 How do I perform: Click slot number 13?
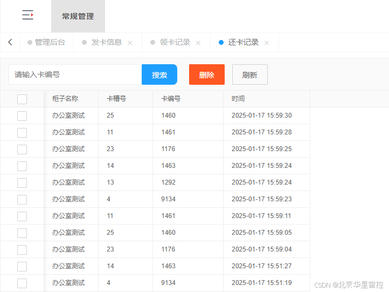pyautogui.click(x=110, y=182)
